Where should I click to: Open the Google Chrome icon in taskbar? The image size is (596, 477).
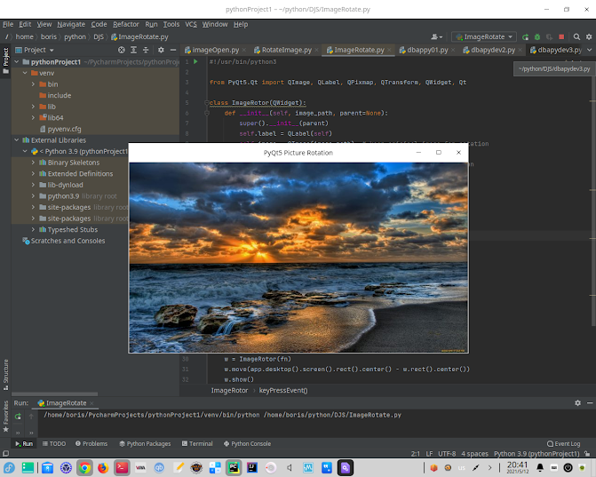[x=84, y=467]
